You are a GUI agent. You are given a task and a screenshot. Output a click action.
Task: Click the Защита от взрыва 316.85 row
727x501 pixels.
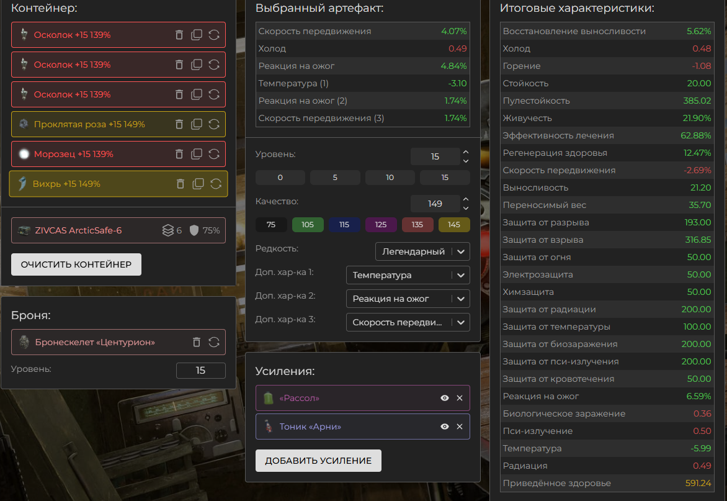[x=607, y=240]
